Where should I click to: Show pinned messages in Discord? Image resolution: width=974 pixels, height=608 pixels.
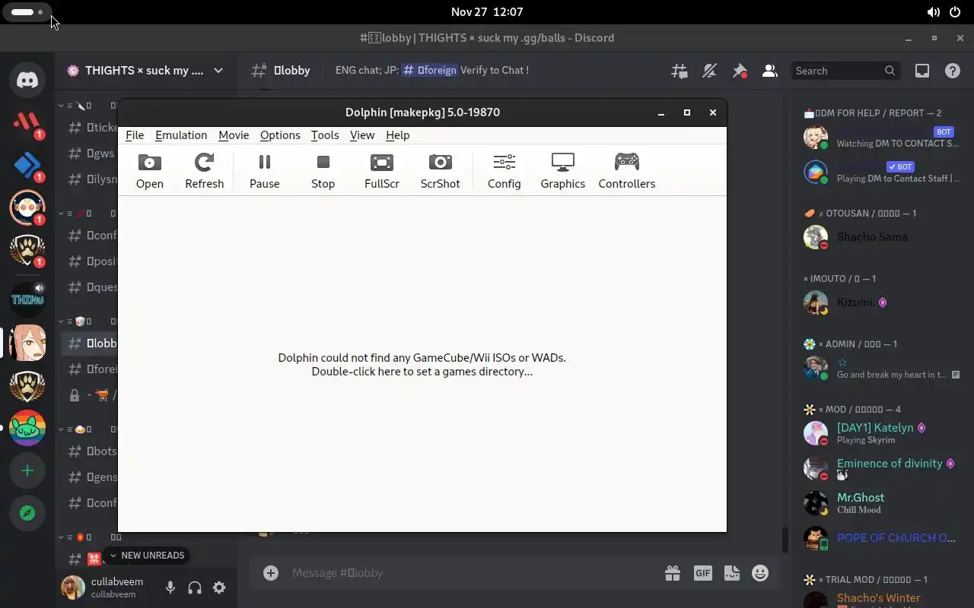tap(740, 71)
